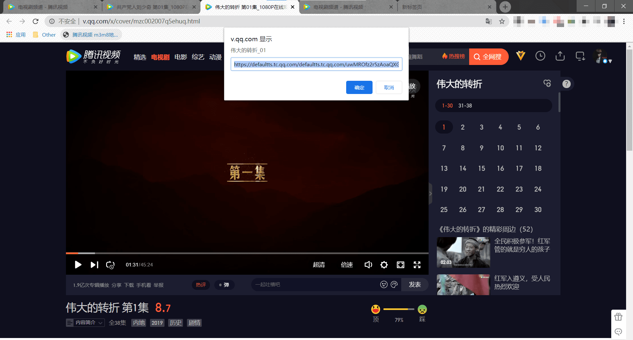This screenshot has width=633, height=340.
Task: Click the thumbs-up 顶 emoji
Action: [376, 309]
